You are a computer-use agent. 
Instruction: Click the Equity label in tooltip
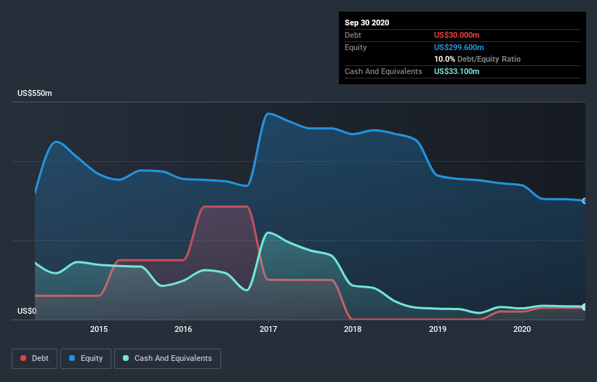click(x=356, y=47)
